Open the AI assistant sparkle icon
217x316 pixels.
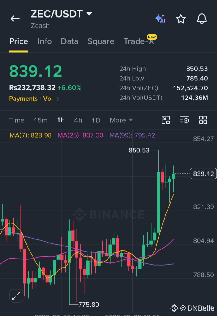tap(160, 19)
